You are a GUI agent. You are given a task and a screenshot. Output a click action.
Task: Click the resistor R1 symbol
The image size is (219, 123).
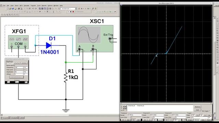coord(66,78)
